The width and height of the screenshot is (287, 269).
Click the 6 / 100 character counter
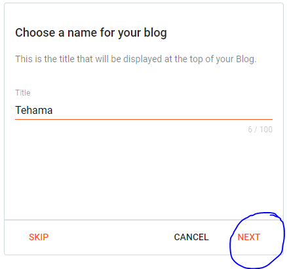pos(260,130)
